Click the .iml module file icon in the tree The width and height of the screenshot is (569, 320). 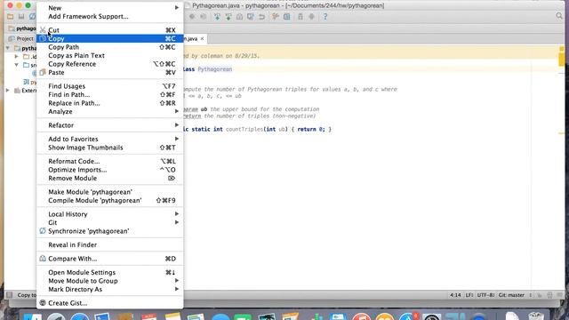pos(26,82)
